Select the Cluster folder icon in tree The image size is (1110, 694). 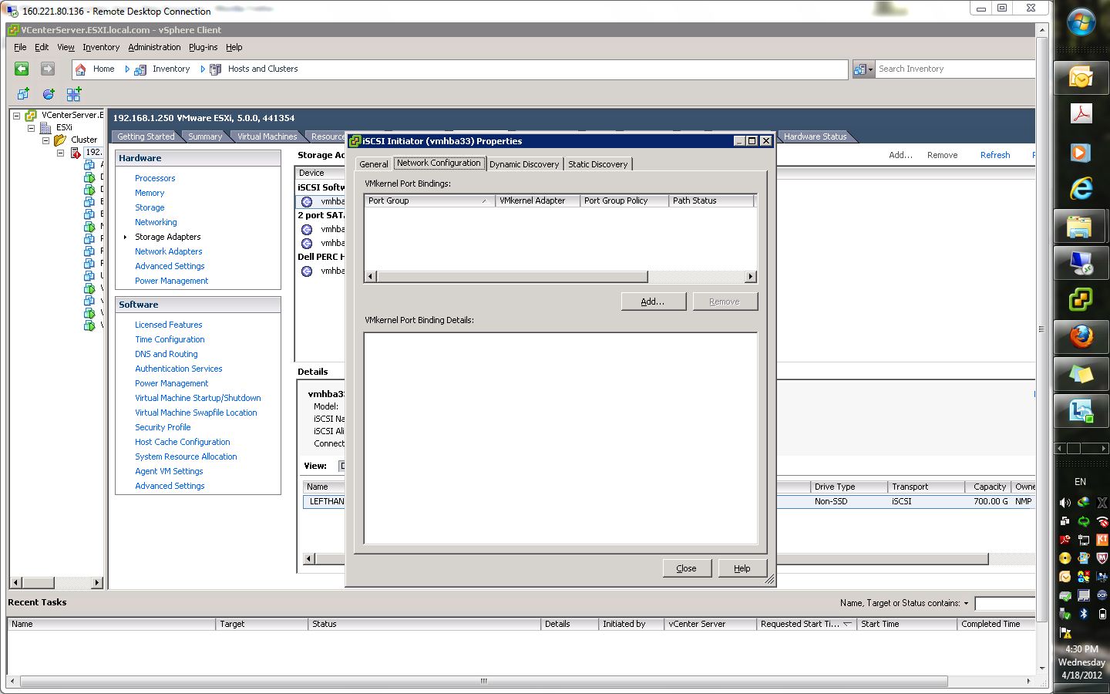point(60,140)
